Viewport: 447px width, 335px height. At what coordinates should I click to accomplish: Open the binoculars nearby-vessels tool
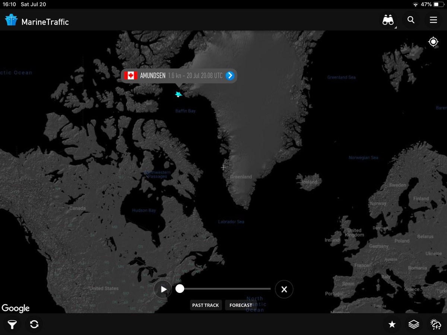pos(388,20)
